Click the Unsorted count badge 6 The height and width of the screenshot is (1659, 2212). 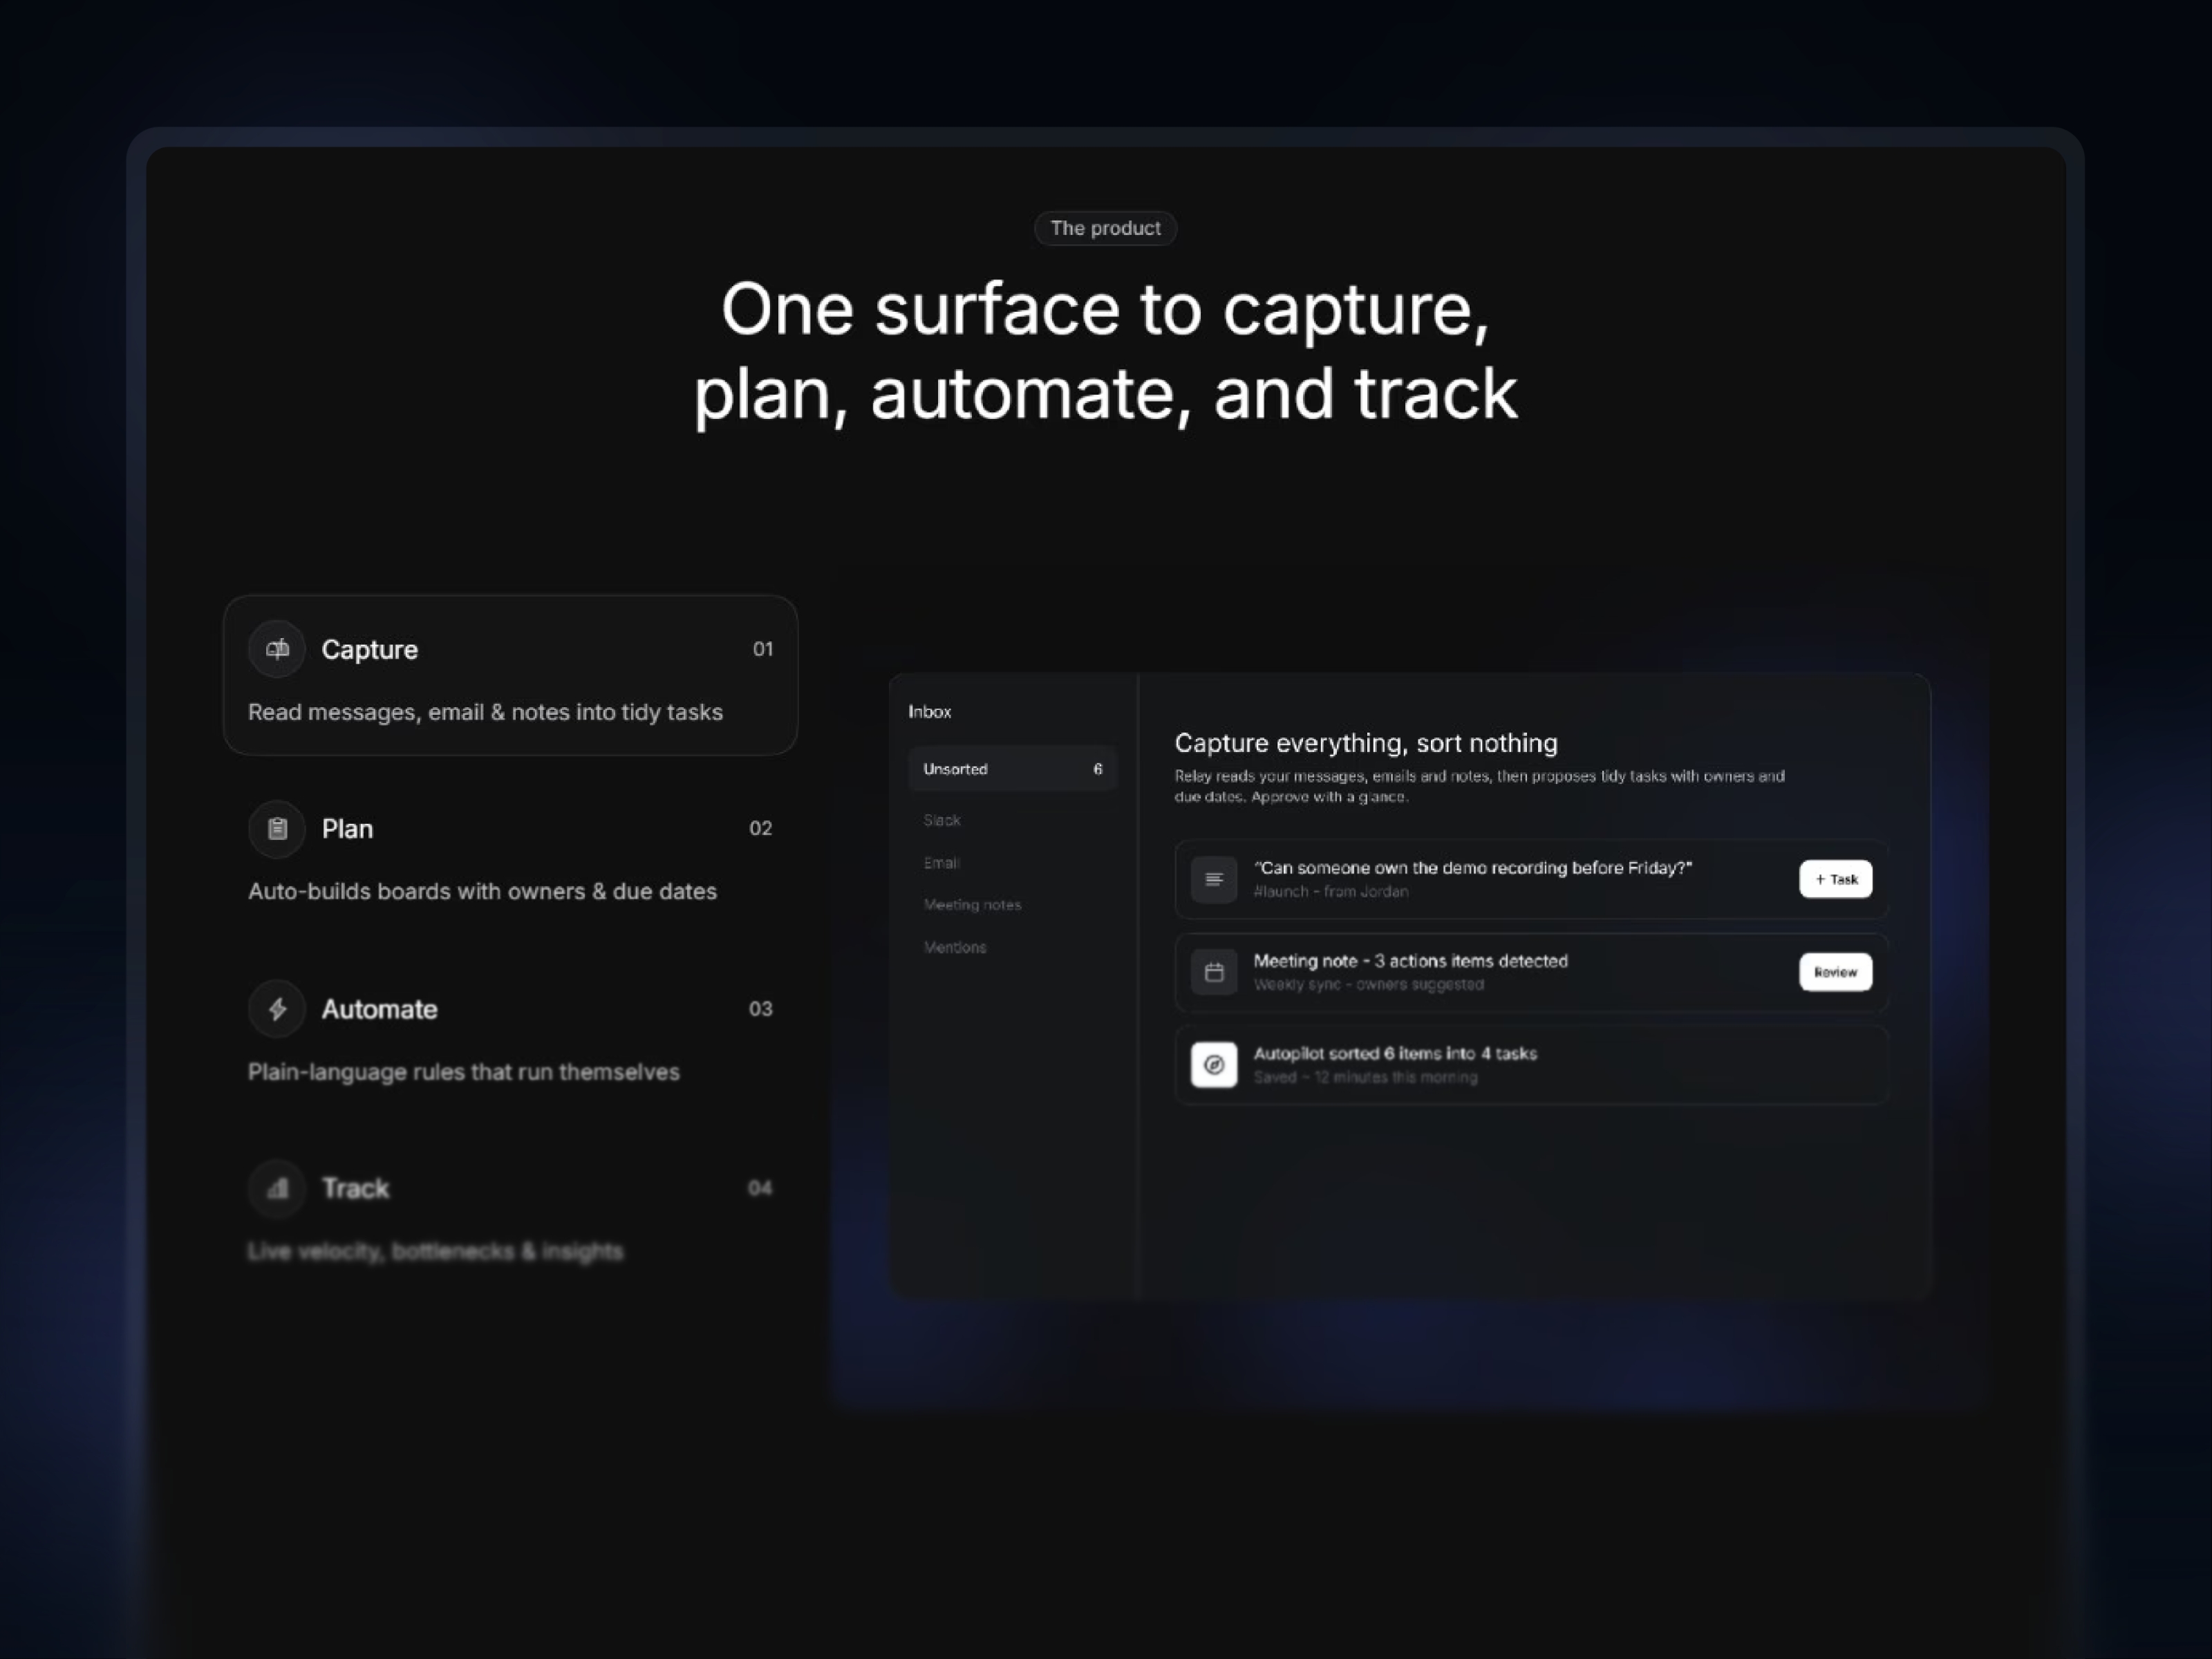[x=1097, y=769]
